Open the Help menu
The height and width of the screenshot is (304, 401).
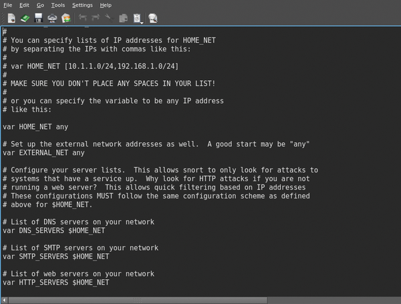[106, 5]
